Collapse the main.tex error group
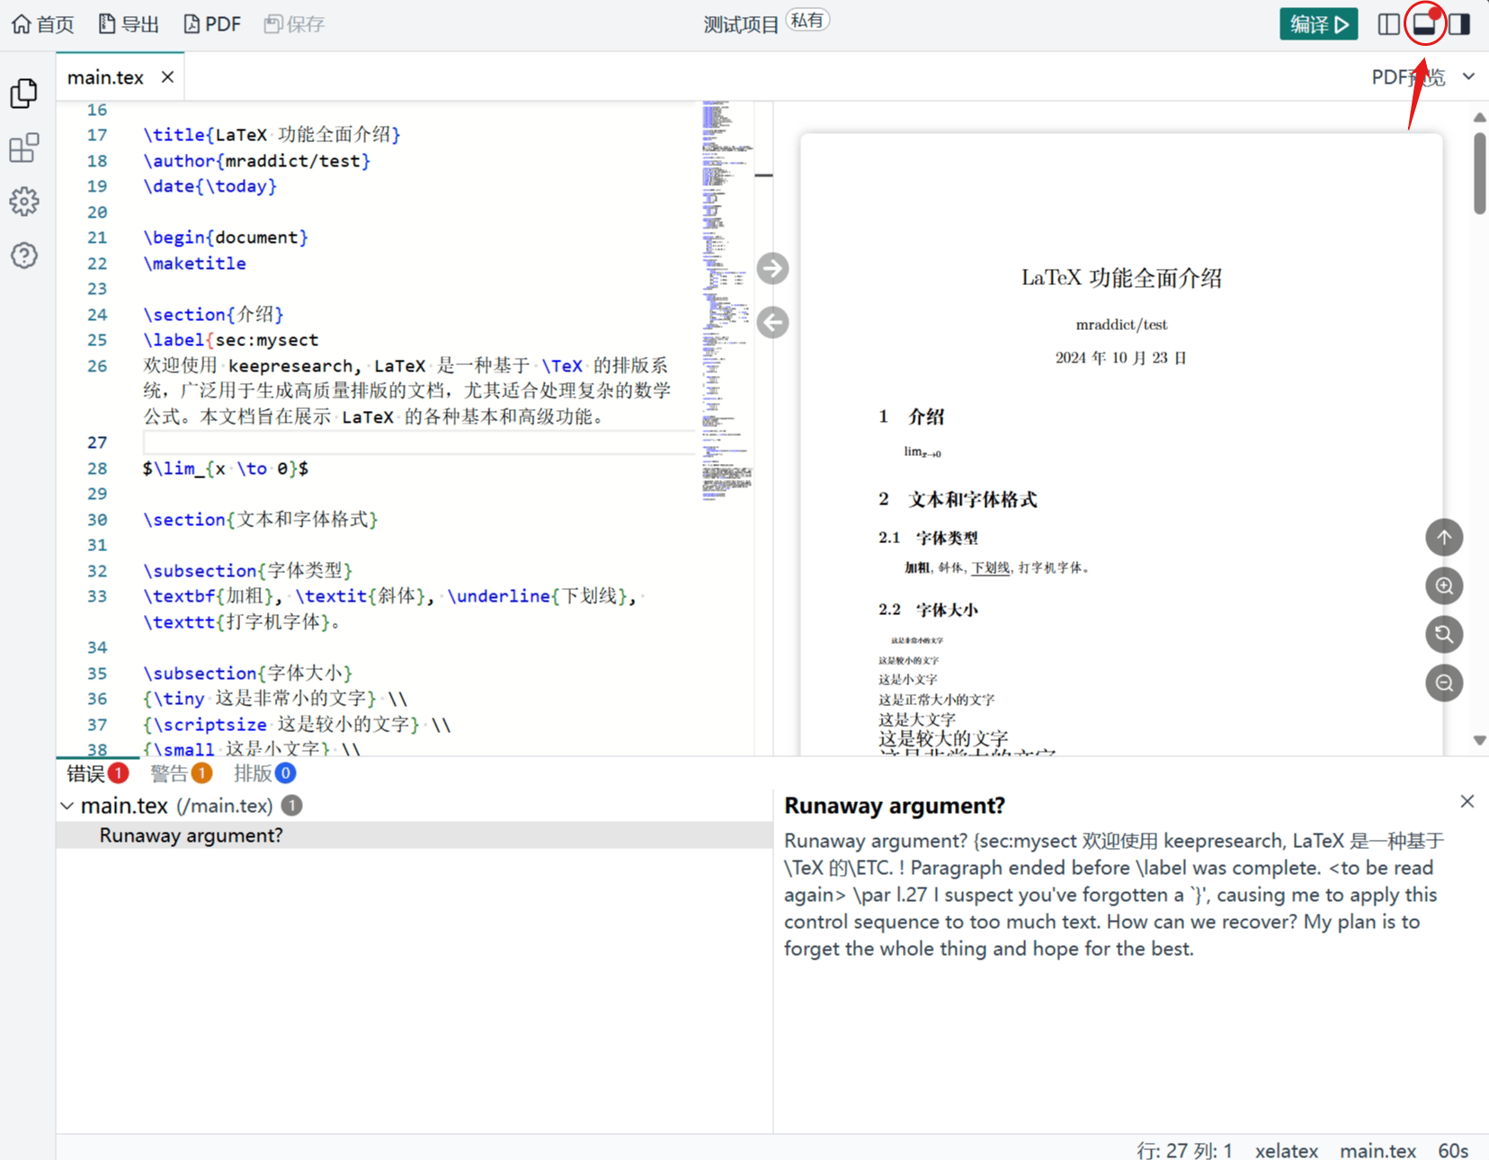 pos(67,806)
